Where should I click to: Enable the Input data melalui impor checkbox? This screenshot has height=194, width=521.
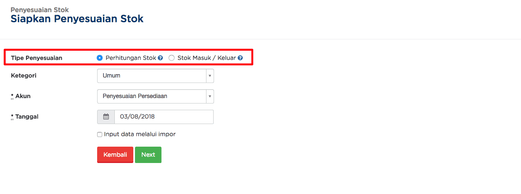tap(100, 135)
